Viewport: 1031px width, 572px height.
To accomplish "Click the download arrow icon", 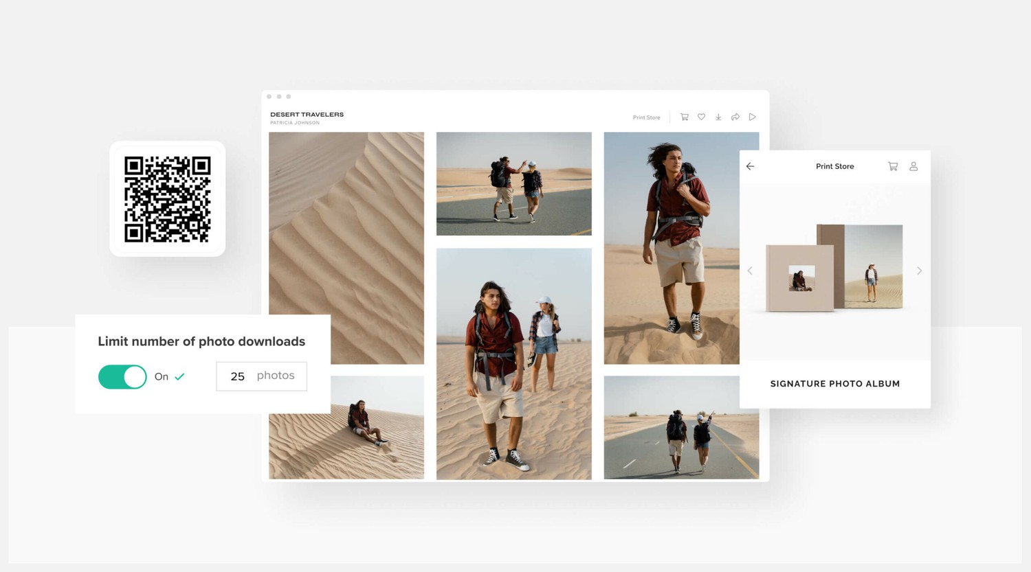I will [718, 117].
